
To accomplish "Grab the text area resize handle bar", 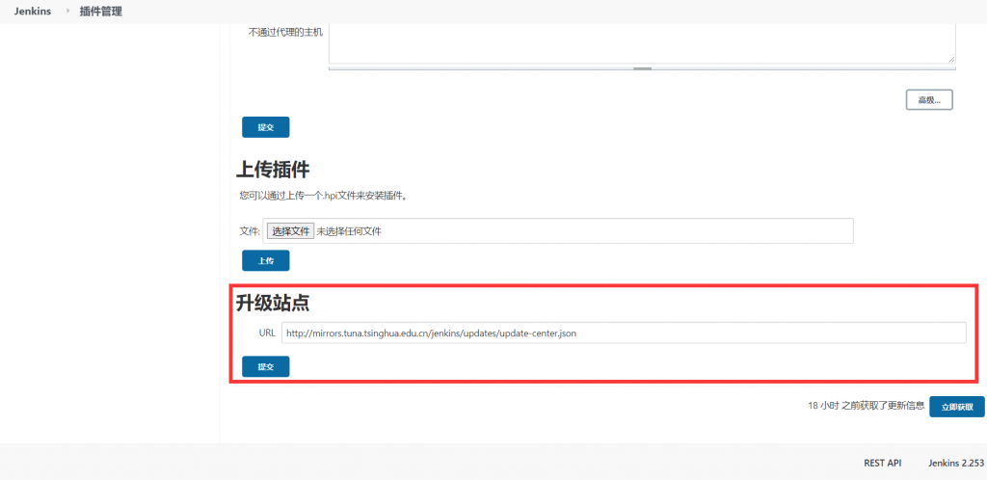I will point(642,68).
